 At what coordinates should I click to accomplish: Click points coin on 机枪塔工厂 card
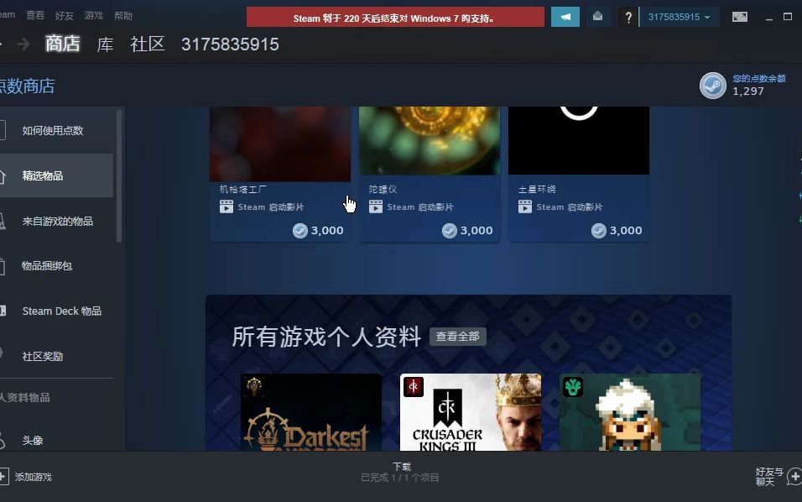pyautogui.click(x=300, y=231)
